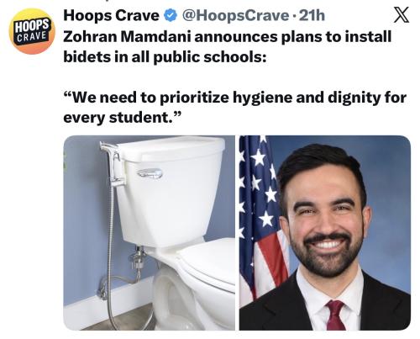Click the closed toilet seat lid
Image resolution: width=420 pixels, height=339 pixels.
pyautogui.click(x=207, y=261)
